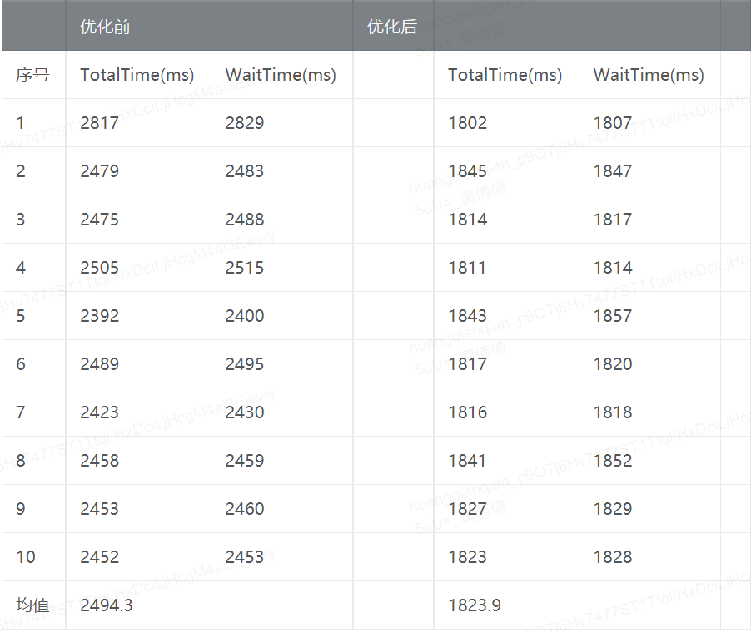Click the cell with value 2817
The height and width of the screenshot is (632, 751).
pos(138,123)
